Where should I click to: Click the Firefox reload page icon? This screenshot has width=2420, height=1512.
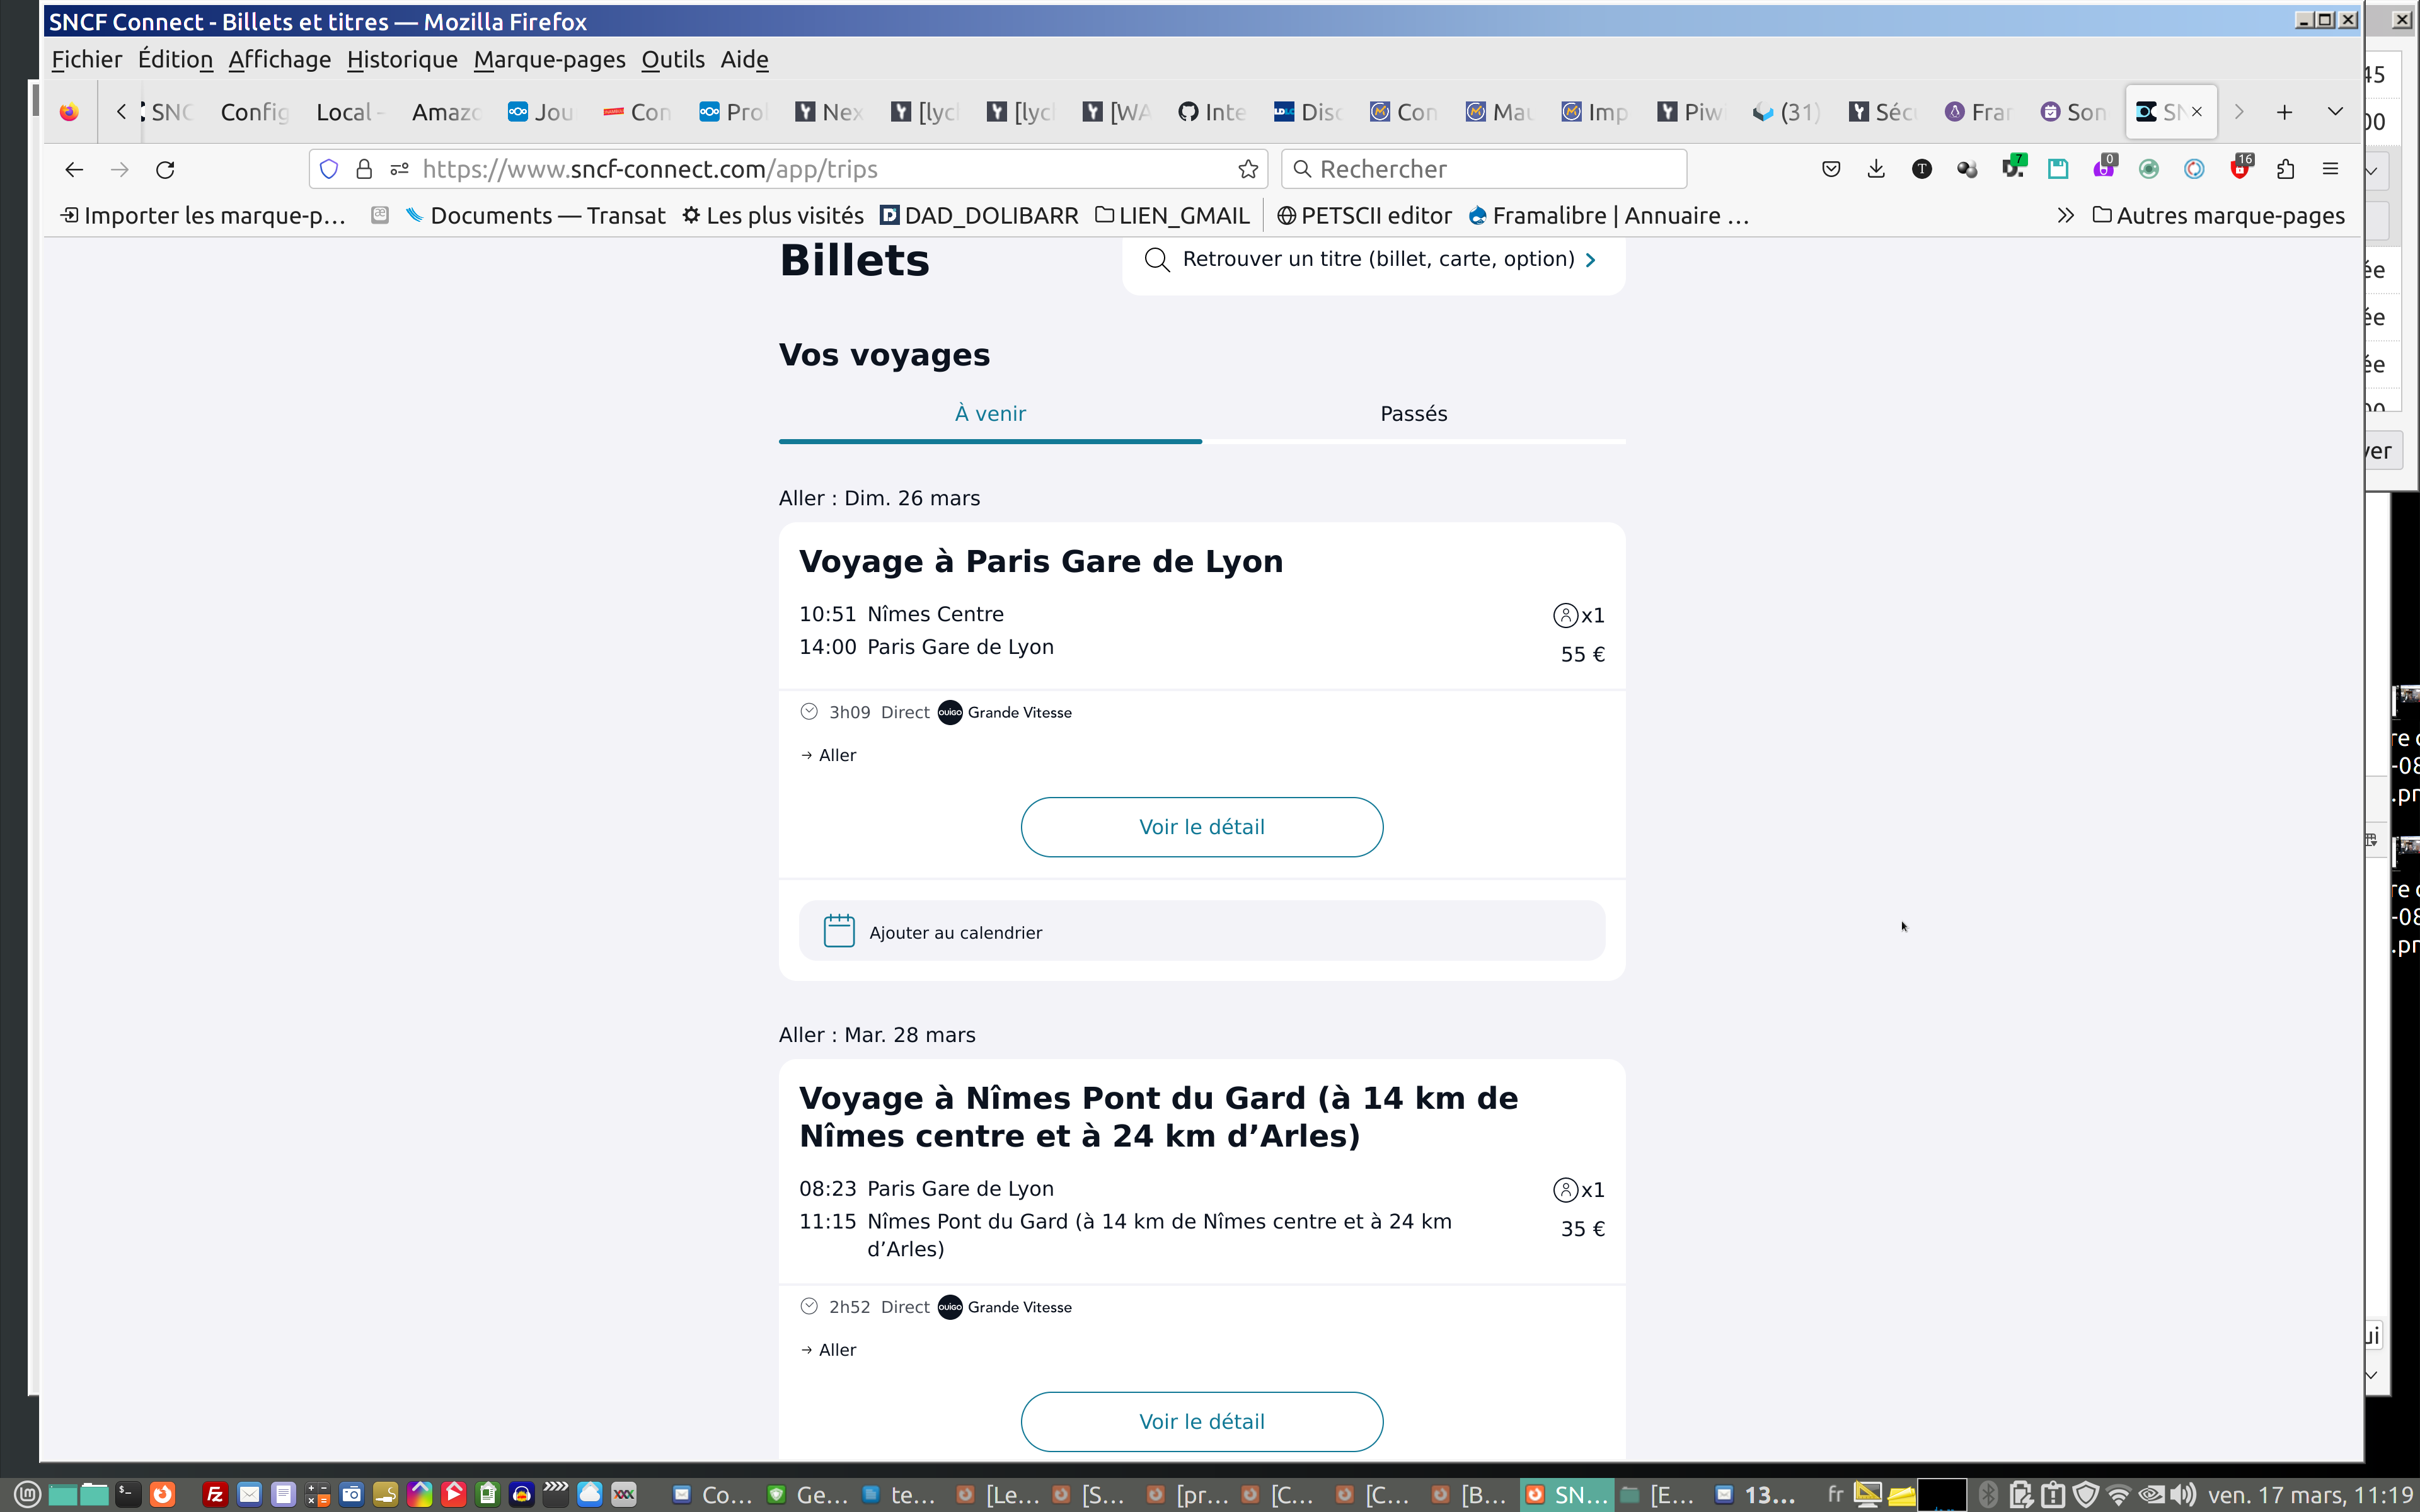pos(165,169)
